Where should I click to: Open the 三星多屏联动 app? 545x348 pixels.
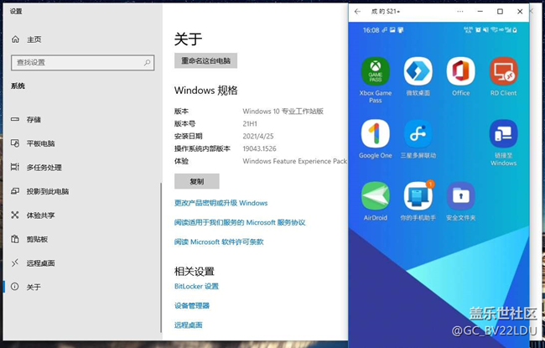418,133
